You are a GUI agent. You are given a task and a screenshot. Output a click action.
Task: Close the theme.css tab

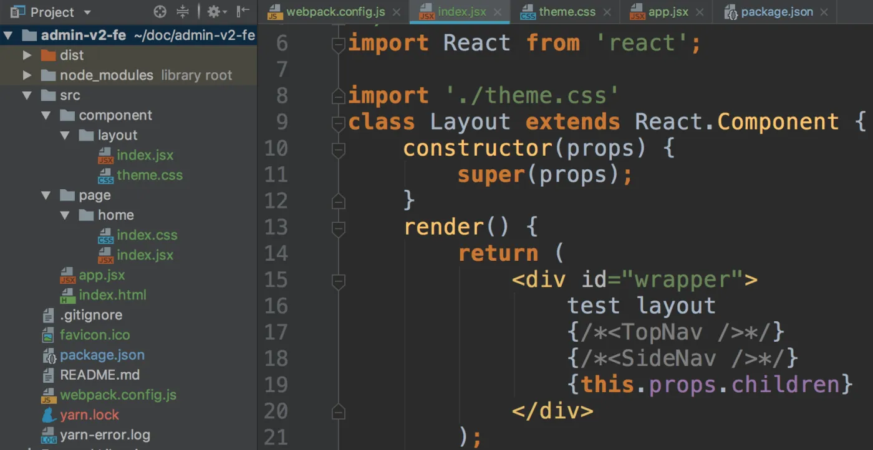pyautogui.click(x=606, y=12)
